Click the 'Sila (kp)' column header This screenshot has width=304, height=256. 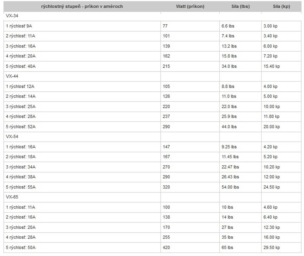pyautogui.click(x=281, y=6)
